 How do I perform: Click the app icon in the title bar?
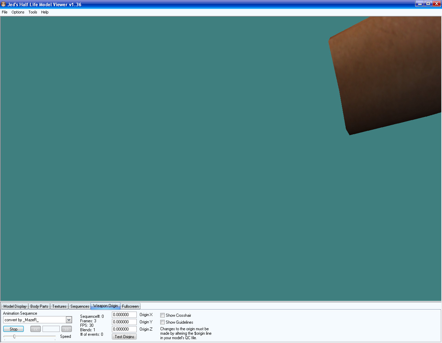click(x=3, y=4)
